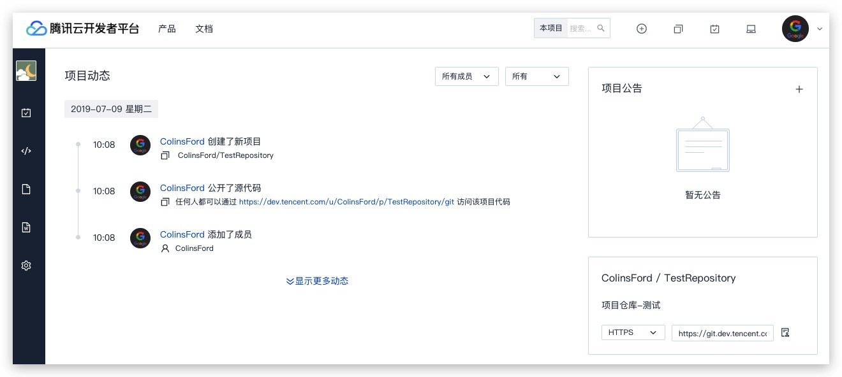Click the 项目动态 heading

point(87,76)
